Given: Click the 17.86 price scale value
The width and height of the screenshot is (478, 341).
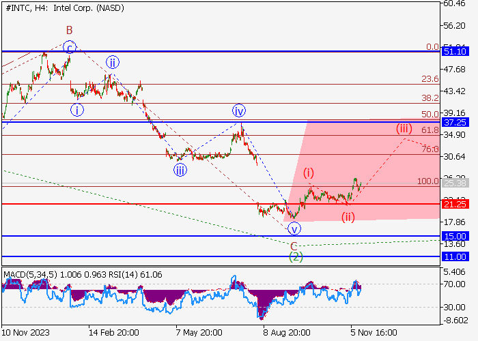Looking at the screenshot, I should coord(454,222).
